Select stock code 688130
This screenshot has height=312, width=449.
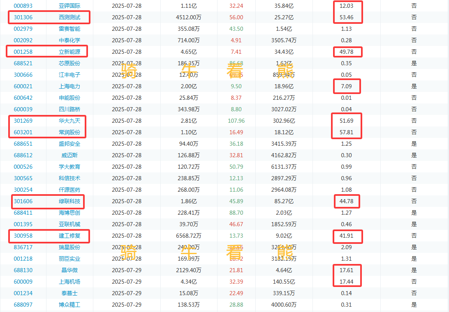23,270
